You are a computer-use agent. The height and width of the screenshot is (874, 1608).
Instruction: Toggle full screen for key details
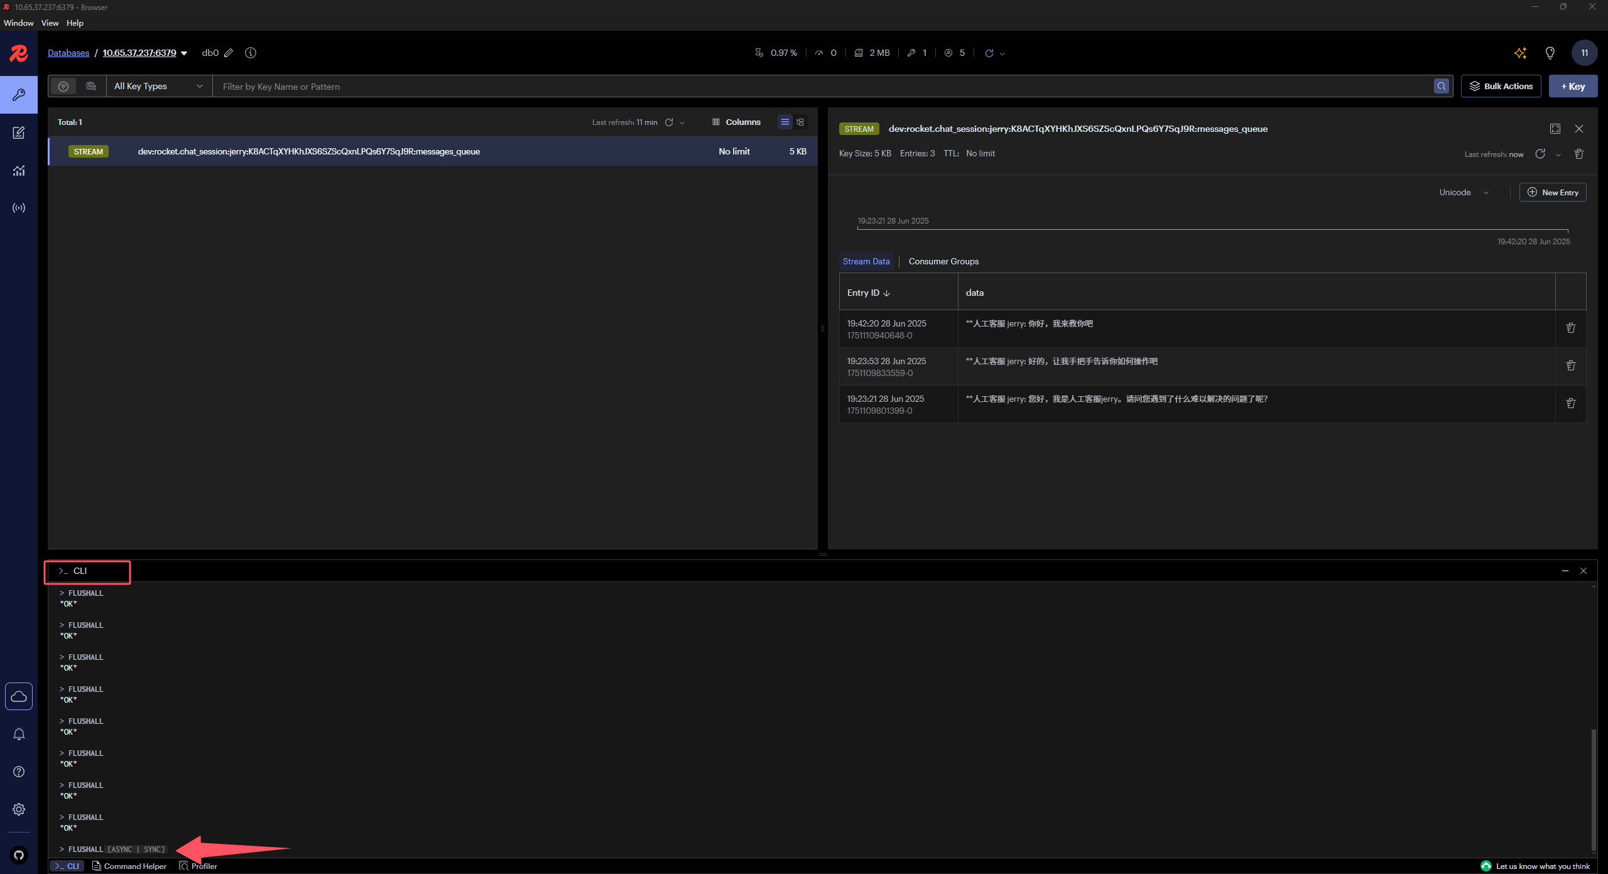click(x=1555, y=129)
